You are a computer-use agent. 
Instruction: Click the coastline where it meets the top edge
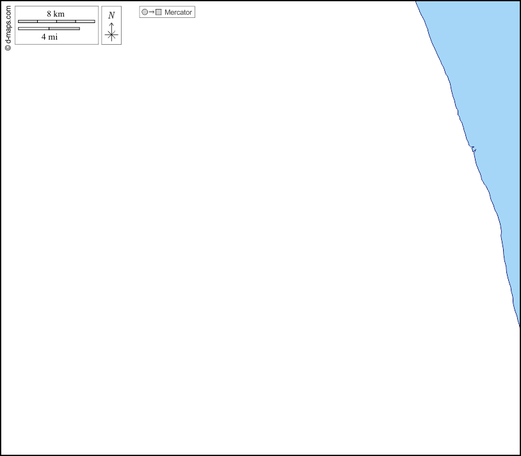coord(416,3)
